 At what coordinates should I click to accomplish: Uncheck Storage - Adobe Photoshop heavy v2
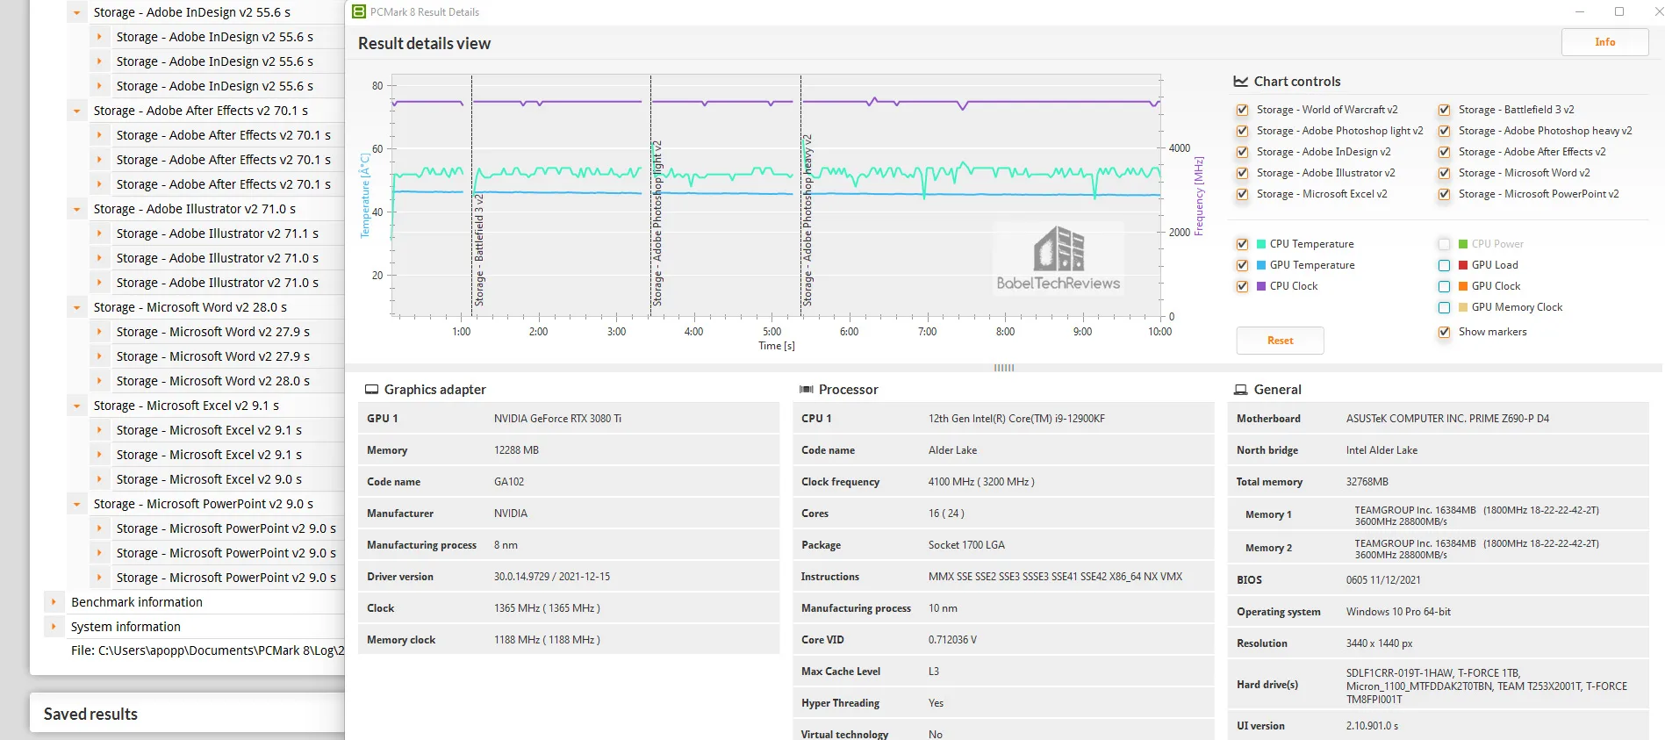(x=1444, y=131)
